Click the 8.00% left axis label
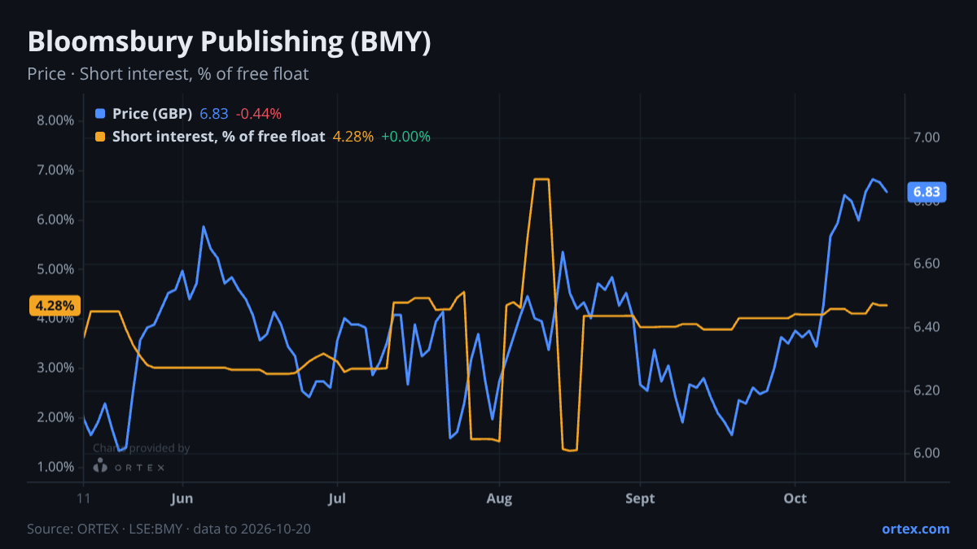977x549 pixels. pos(55,120)
